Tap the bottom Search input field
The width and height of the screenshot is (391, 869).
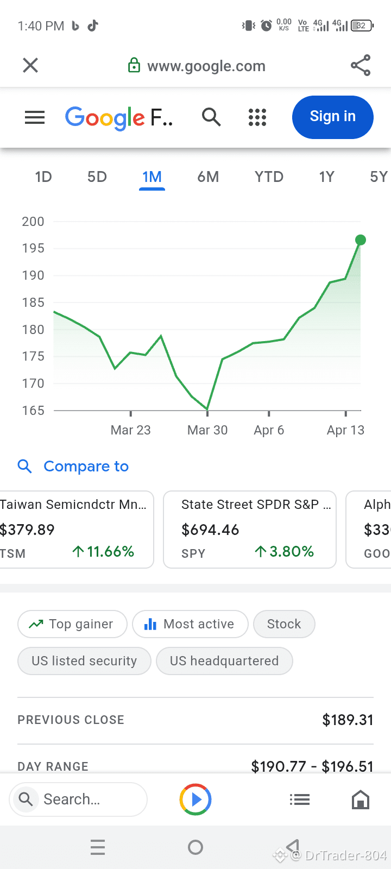(x=78, y=799)
